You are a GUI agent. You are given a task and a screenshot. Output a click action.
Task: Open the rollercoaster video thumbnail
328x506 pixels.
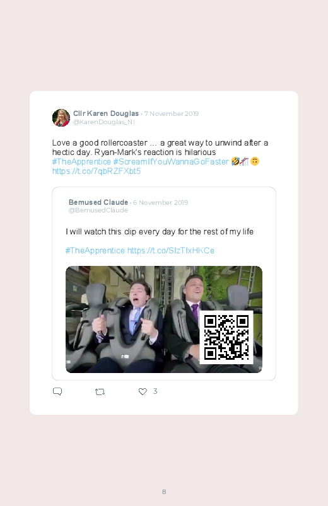point(164,319)
